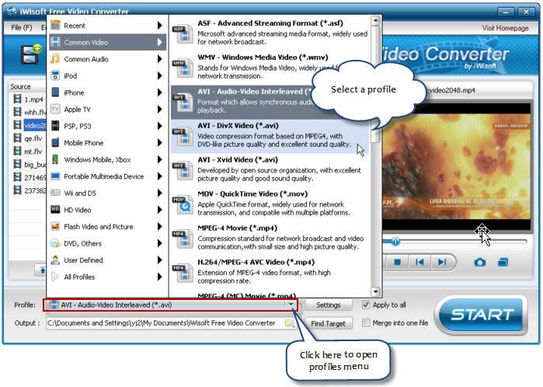The image size is (543, 387).
Task: Click the iPhone category icon
Action: (x=55, y=92)
